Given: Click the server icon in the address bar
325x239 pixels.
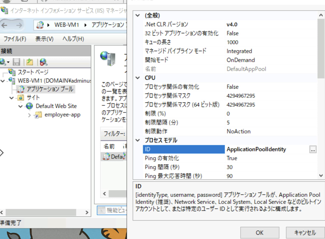Looking at the screenshot, I should (x=40, y=25).
